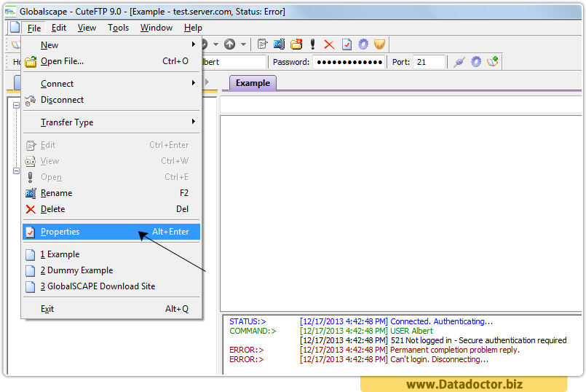This screenshot has width=586, height=392.
Task: Click the New Folder toolbar icon
Action: pos(296,44)
